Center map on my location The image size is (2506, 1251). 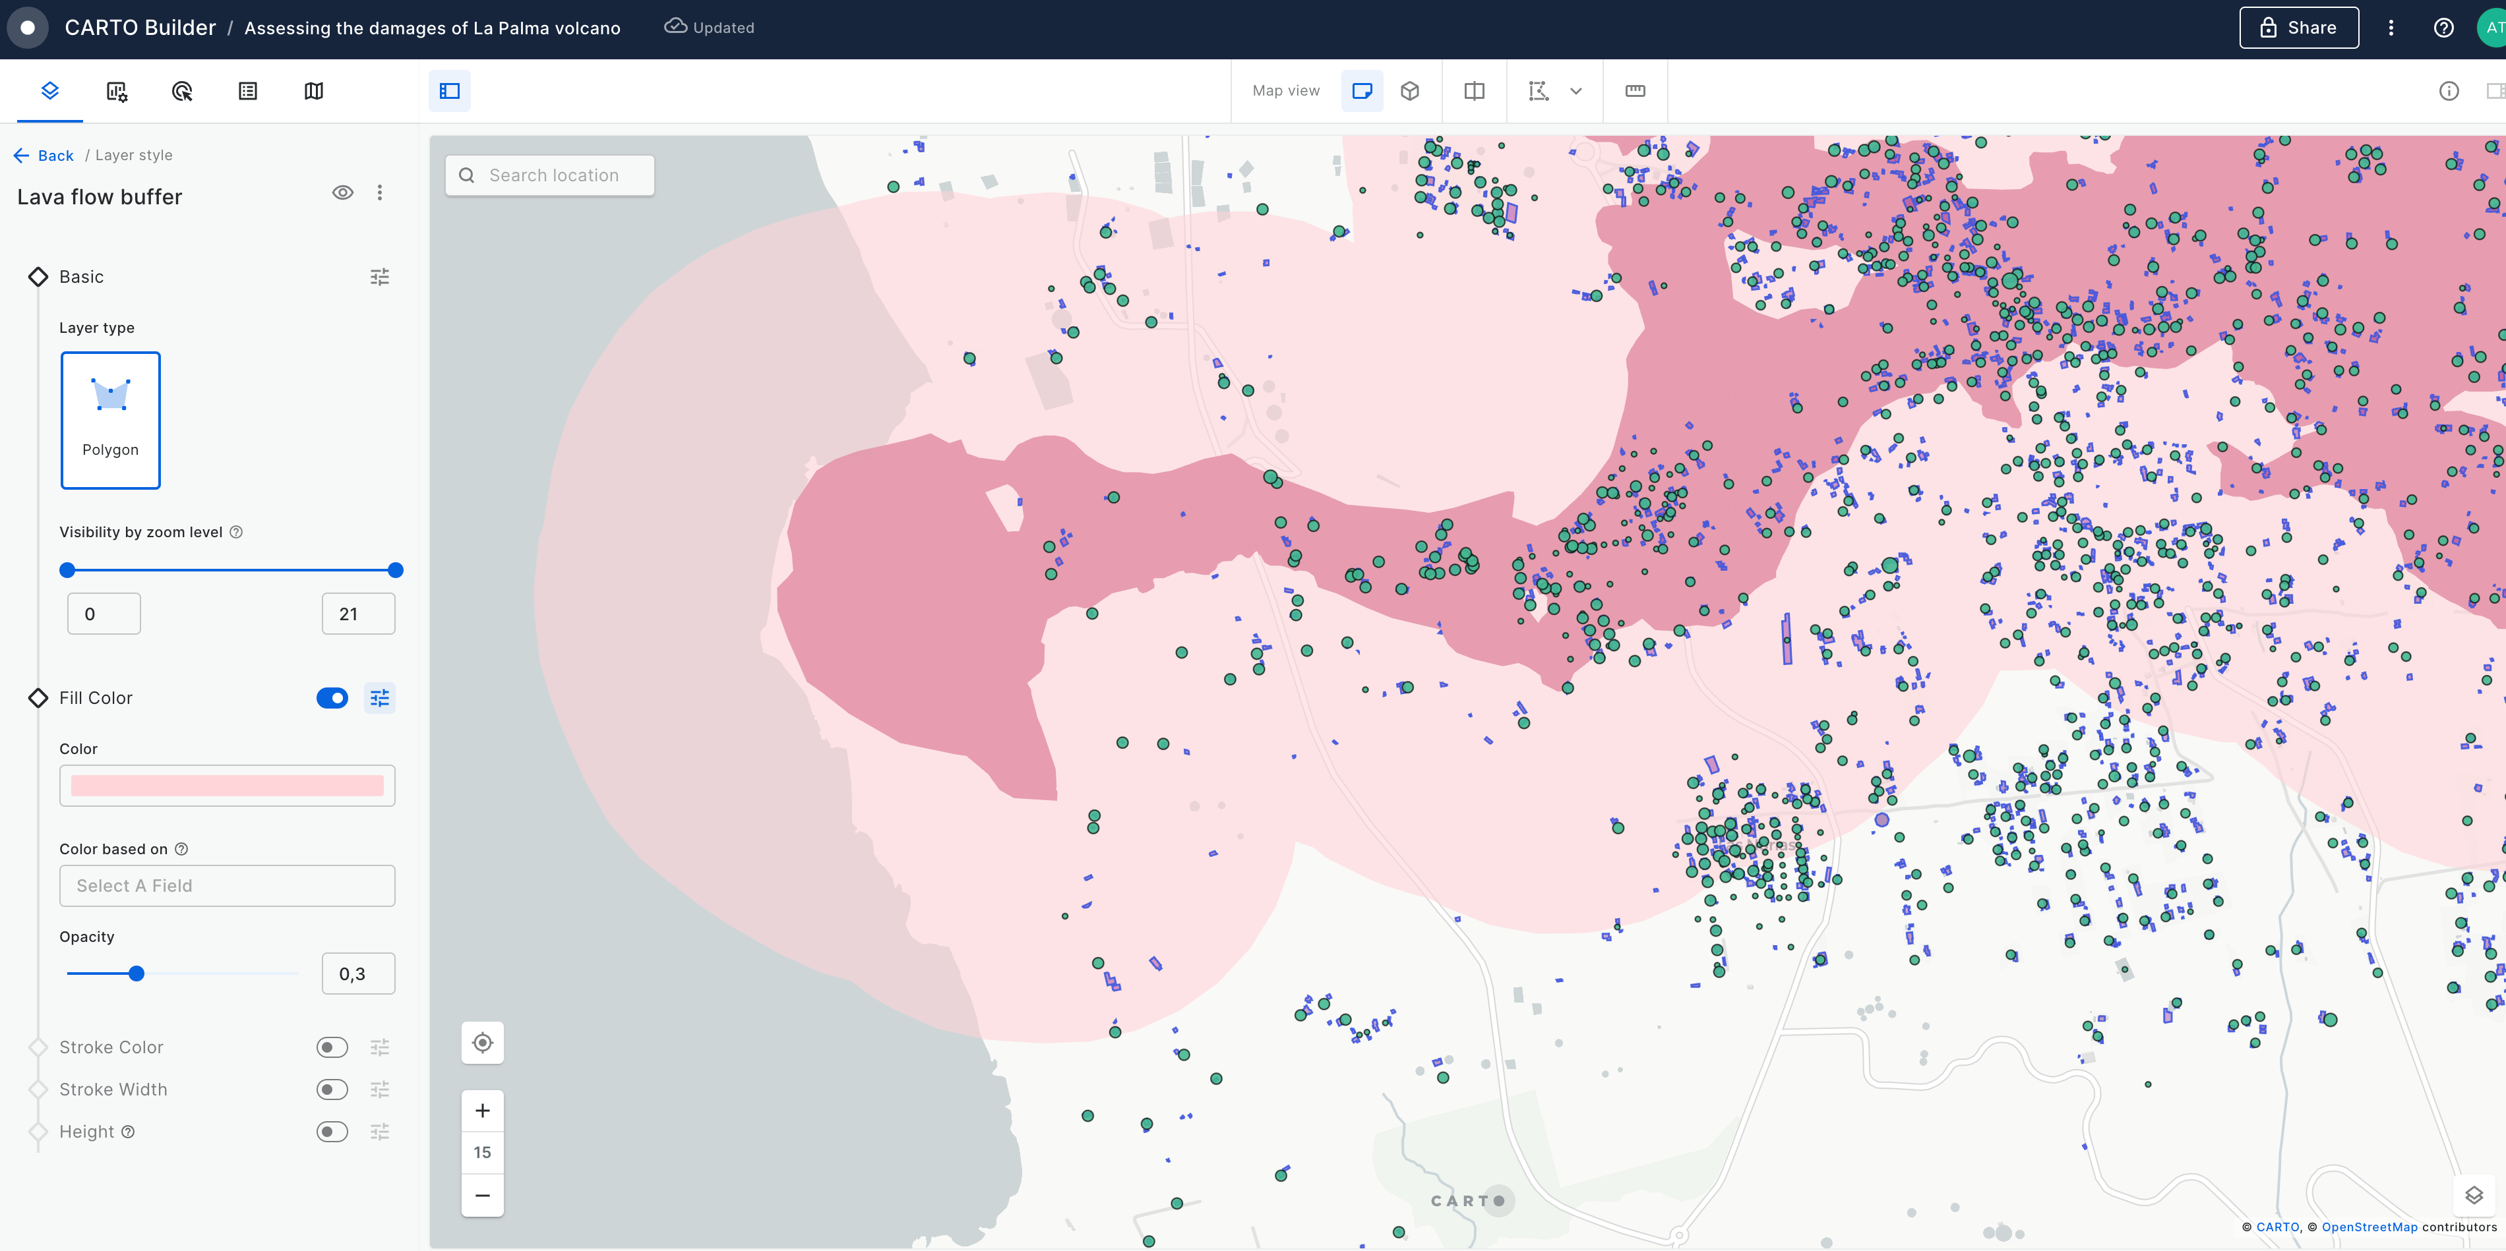click(483, 1043)
